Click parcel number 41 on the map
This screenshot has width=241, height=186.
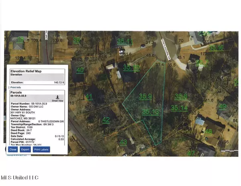pyautogui.click(x=89, y=96)
